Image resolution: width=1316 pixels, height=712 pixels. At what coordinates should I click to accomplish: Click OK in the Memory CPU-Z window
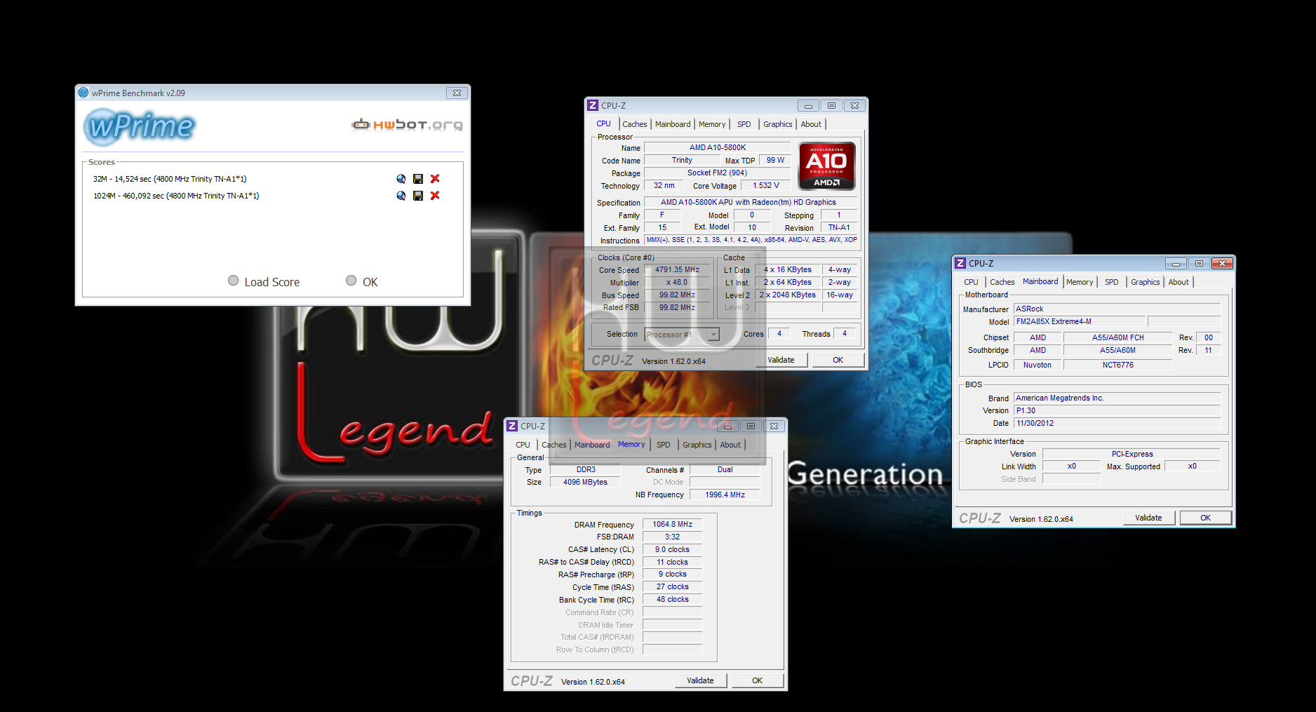point(758,680)
